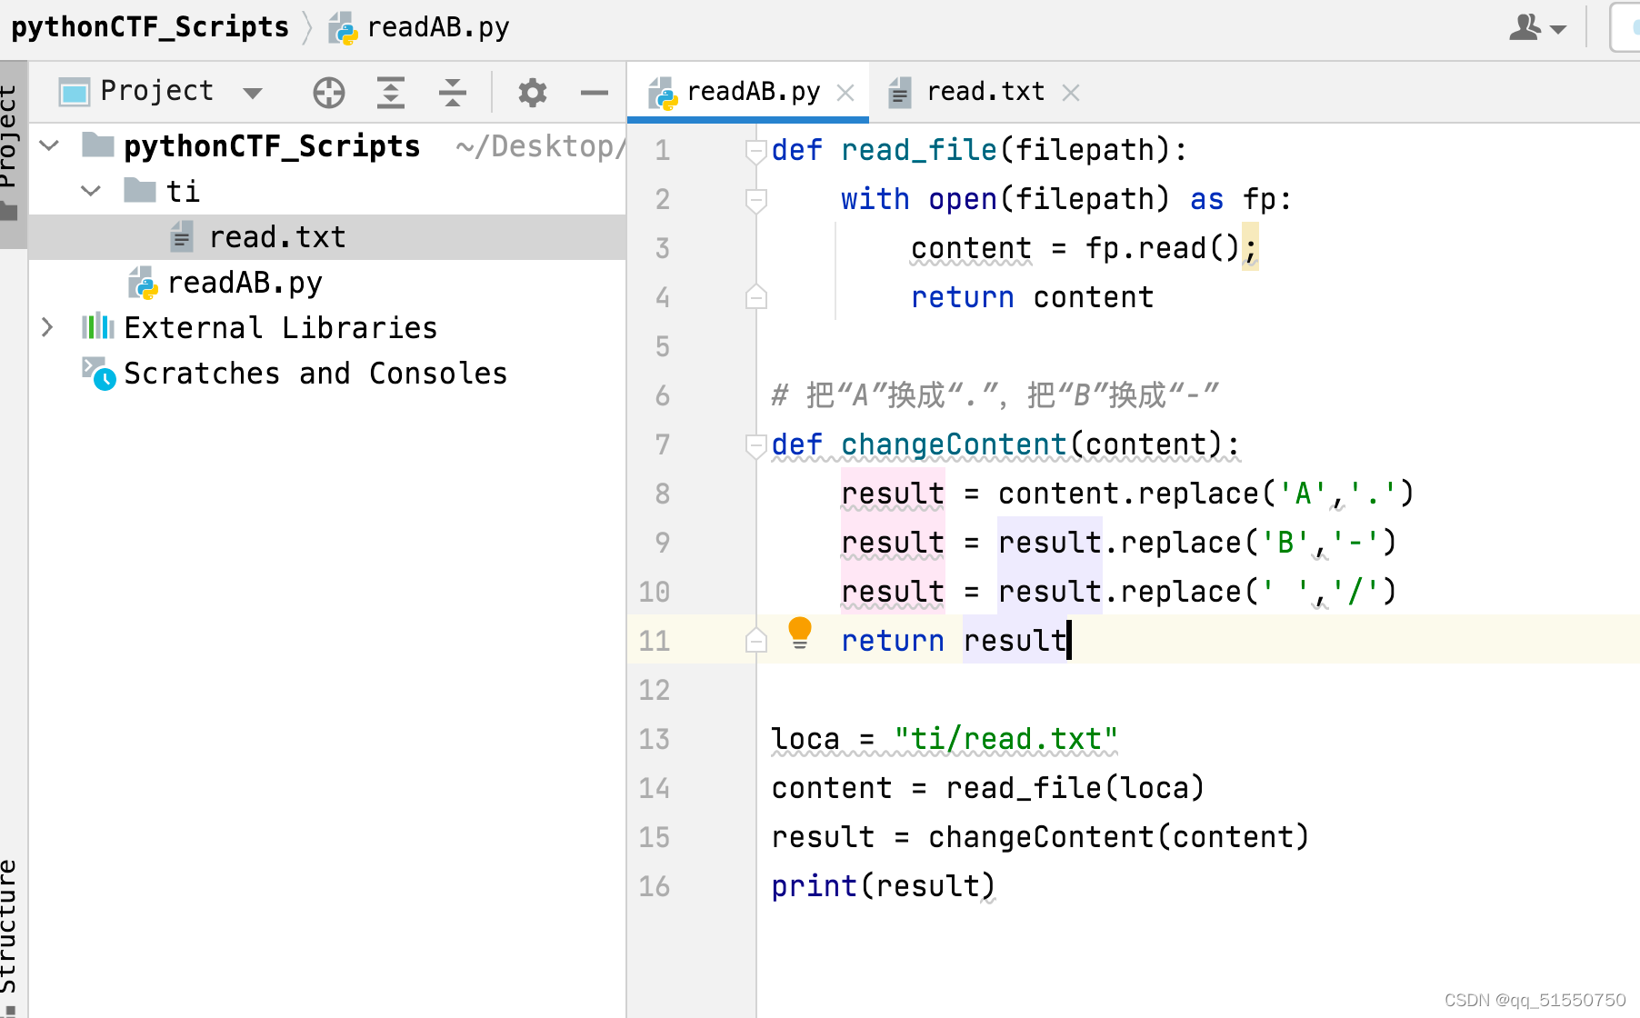Screen dimensions: 1640x1018
Task: Click the Chinese comment on line 6
Action: tap(995, 395)
